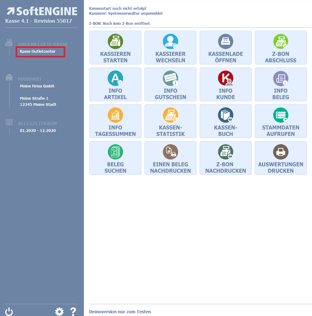Open Info Gutschein voucher lookup
The image size is (312, 316).
pyautogui.click(x=171, y=84)
